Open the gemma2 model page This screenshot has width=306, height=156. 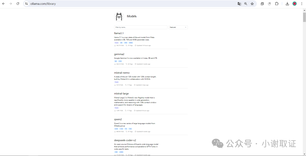(119, 54)
